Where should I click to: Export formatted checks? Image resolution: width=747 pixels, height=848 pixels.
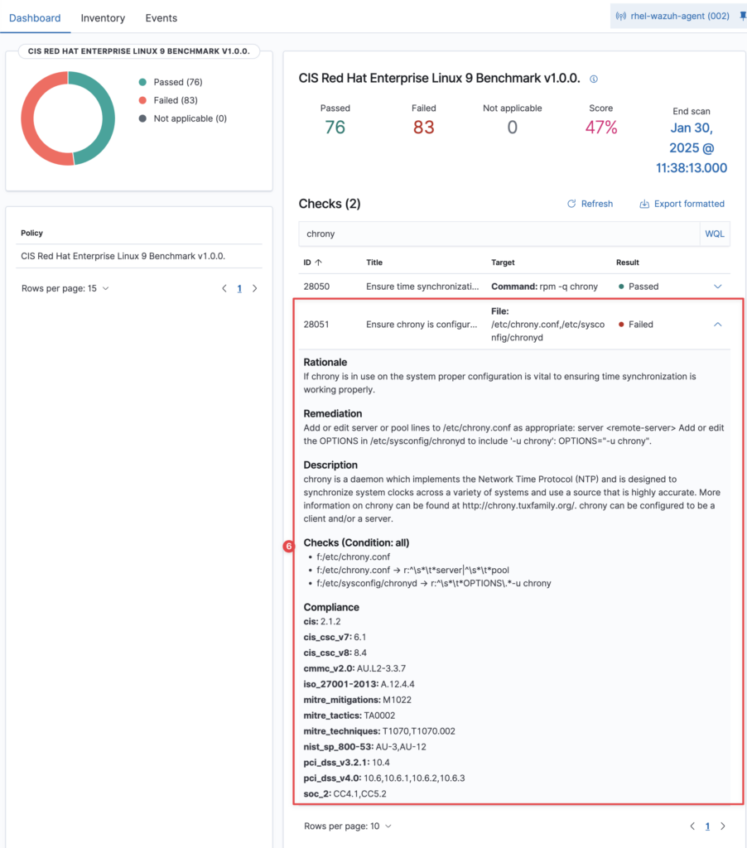point(682,204)
